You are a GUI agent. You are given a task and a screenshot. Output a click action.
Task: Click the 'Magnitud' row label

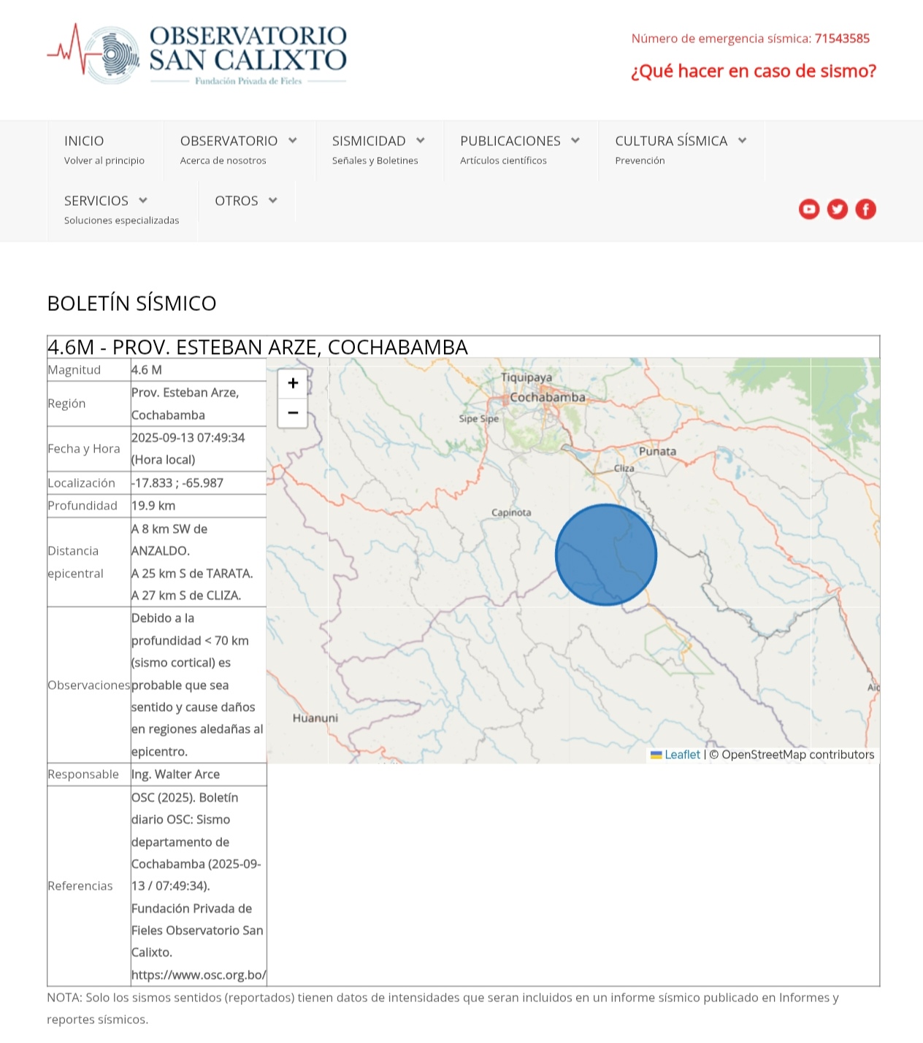click(x=74, y=370)
